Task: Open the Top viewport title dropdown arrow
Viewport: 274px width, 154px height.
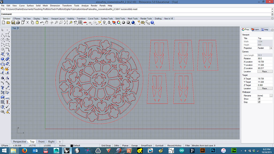Action: click(x=18, y=28)
